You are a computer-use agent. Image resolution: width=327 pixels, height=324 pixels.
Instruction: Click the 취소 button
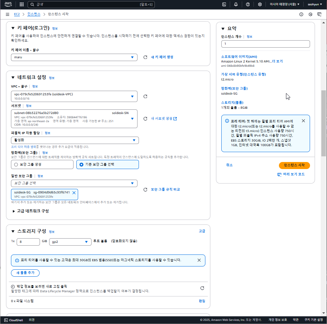pyautogui.click(x=229, y=165)
